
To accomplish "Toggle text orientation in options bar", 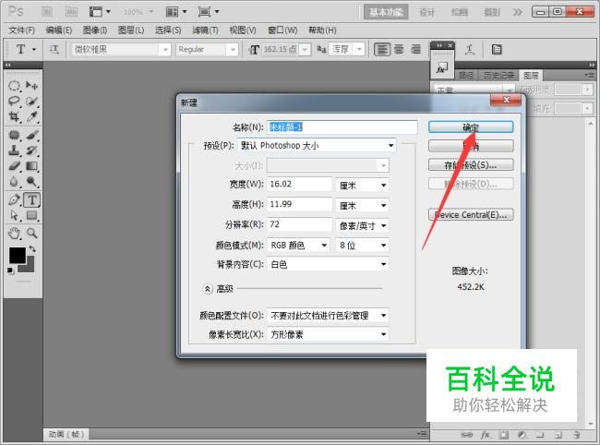I will point(54,49).
